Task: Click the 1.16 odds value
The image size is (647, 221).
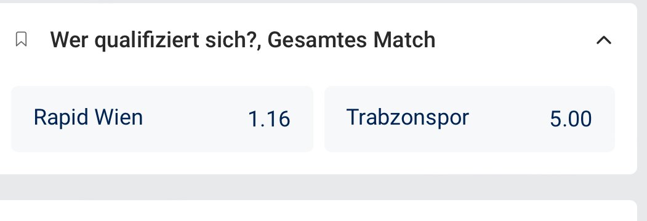Action: click(x=269, y=119)
